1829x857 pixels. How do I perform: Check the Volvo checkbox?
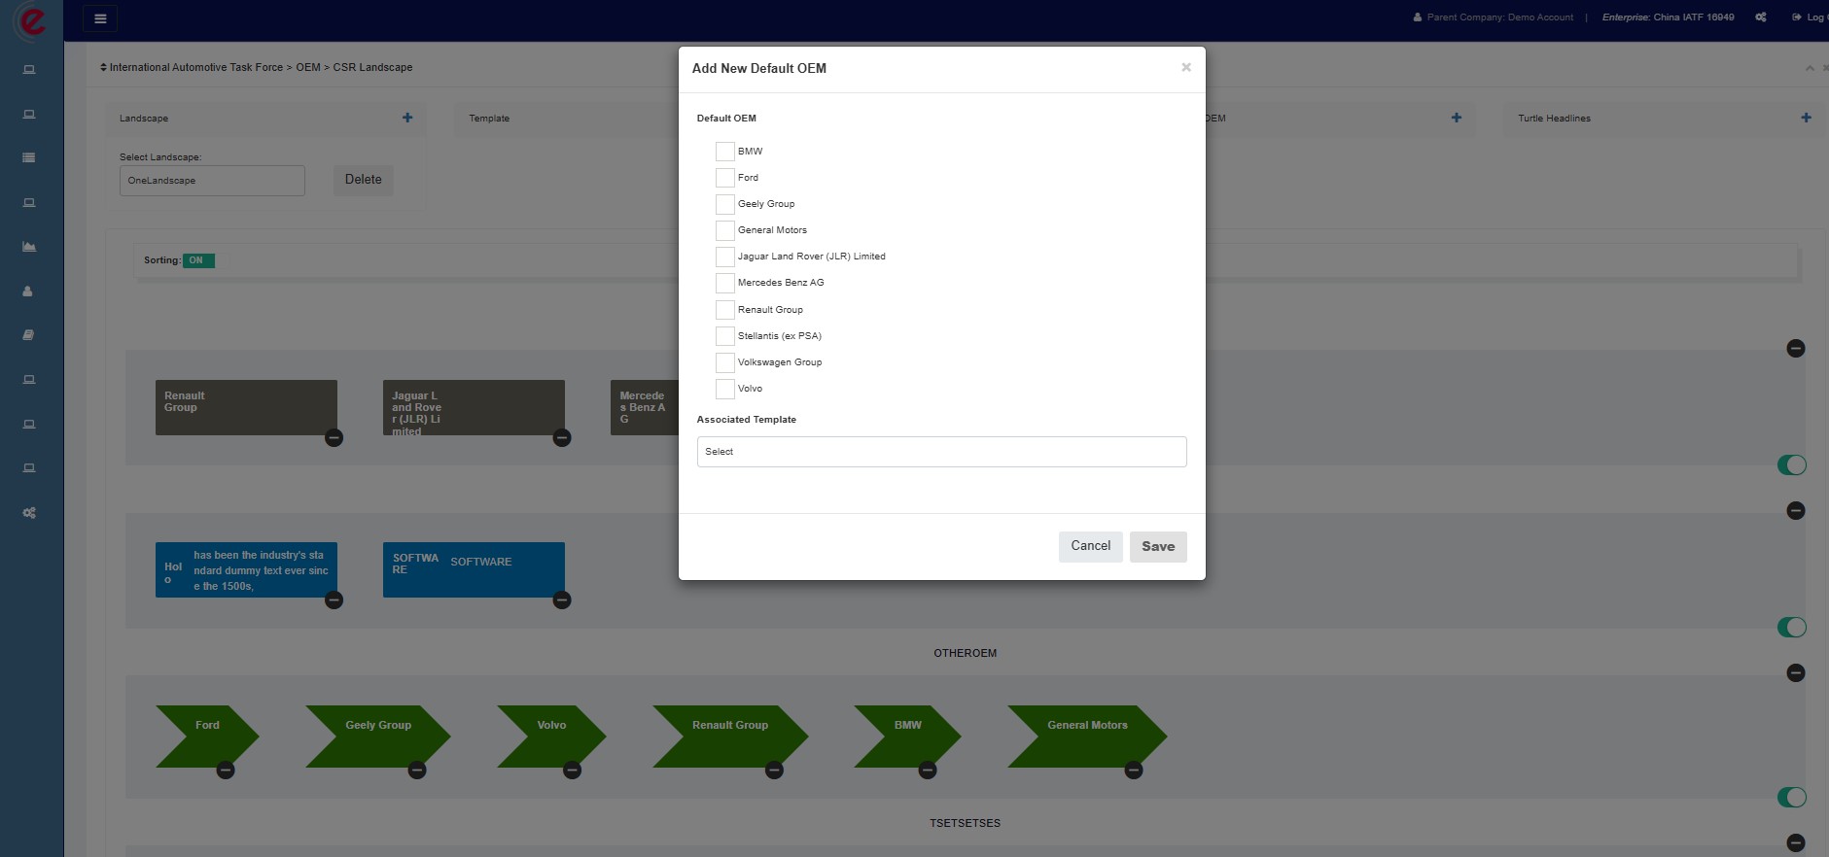(x=724, y=389)
